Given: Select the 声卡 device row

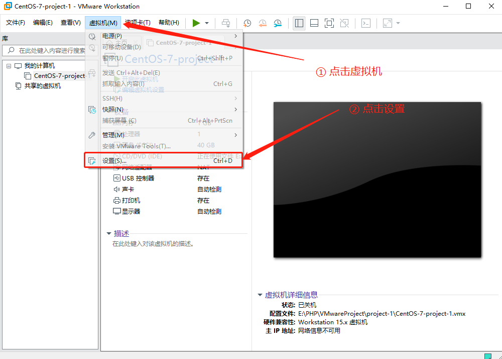Looking at the screenshot, I should (179, 190).
